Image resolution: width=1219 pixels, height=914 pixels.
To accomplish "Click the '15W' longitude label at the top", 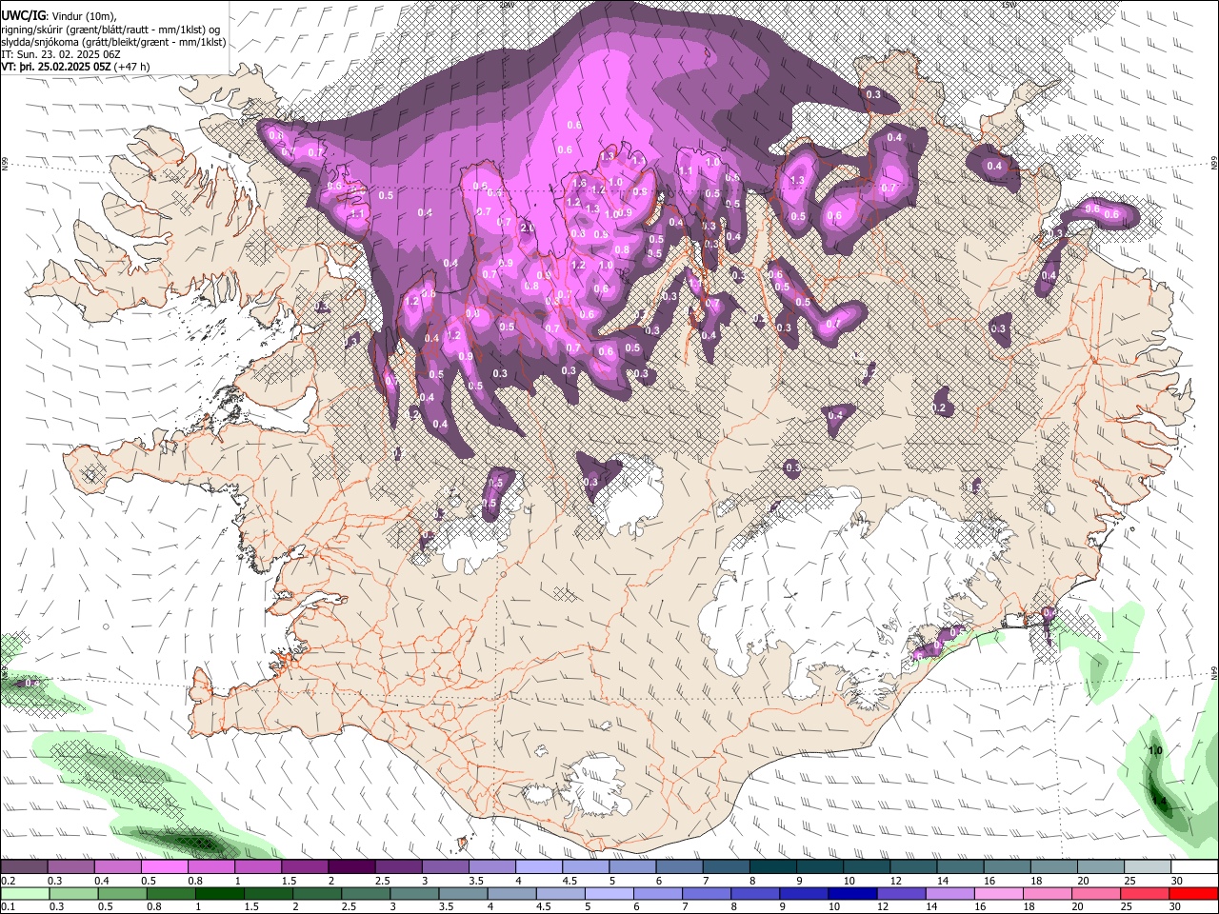I will [x=1008, y=5].
